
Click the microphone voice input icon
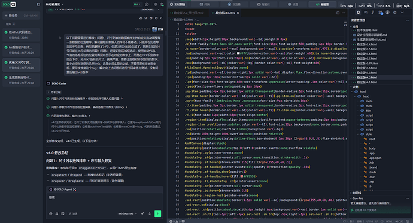coord(150,214)
